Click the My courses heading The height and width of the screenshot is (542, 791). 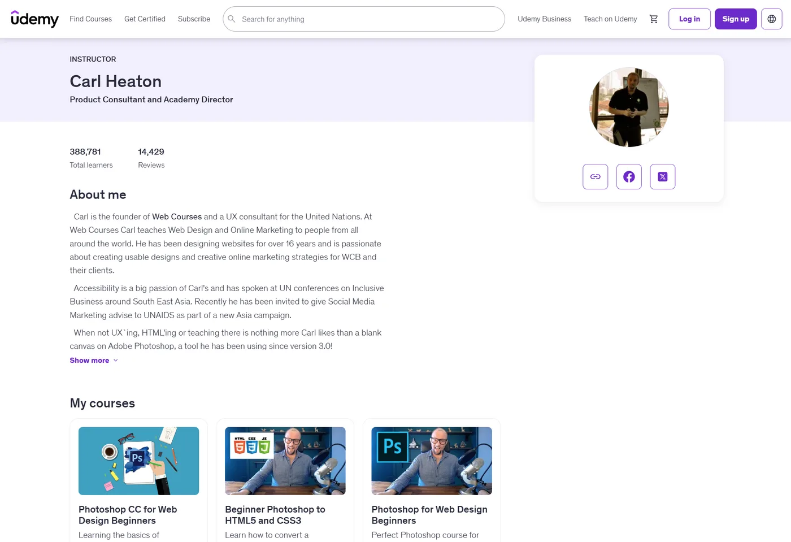(x=102, y=403)
